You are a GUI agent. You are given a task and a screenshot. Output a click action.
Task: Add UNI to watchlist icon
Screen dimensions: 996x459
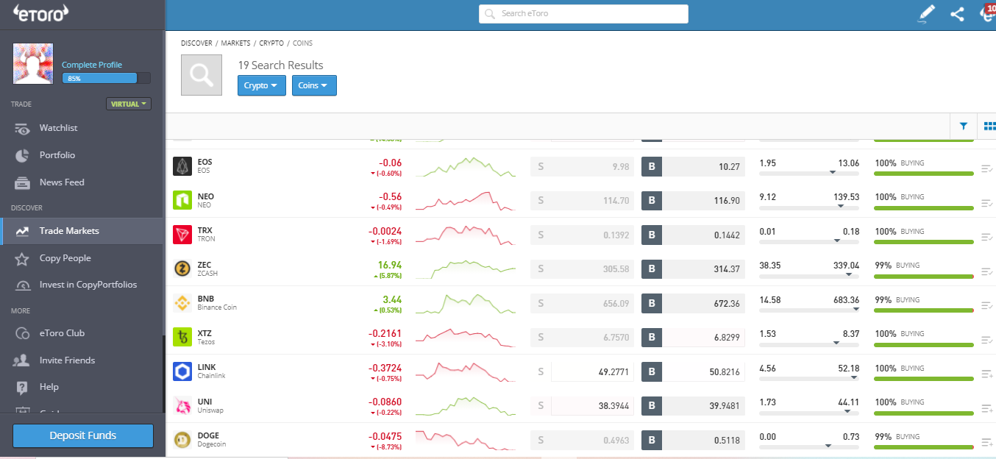pyautogui.click(x=987, y=408)
